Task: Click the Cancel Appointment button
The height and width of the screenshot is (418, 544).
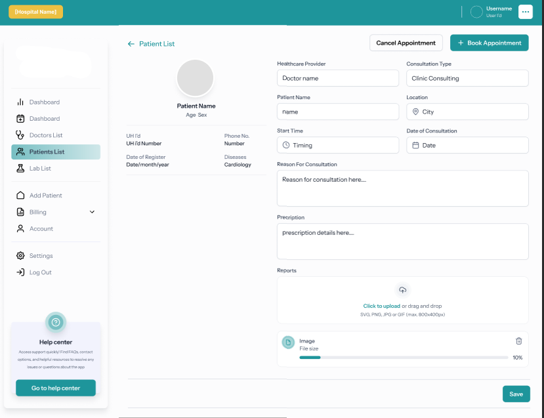Action: coord(406,43)
